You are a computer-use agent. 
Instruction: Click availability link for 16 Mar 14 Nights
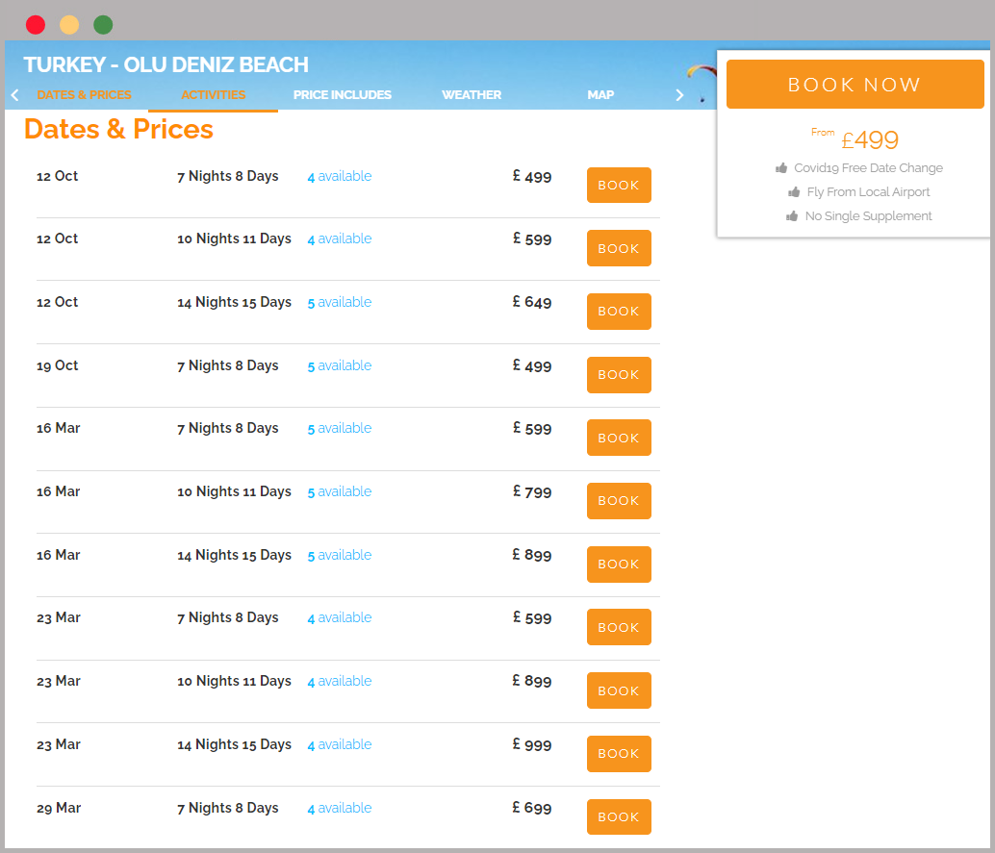(340, 556)
